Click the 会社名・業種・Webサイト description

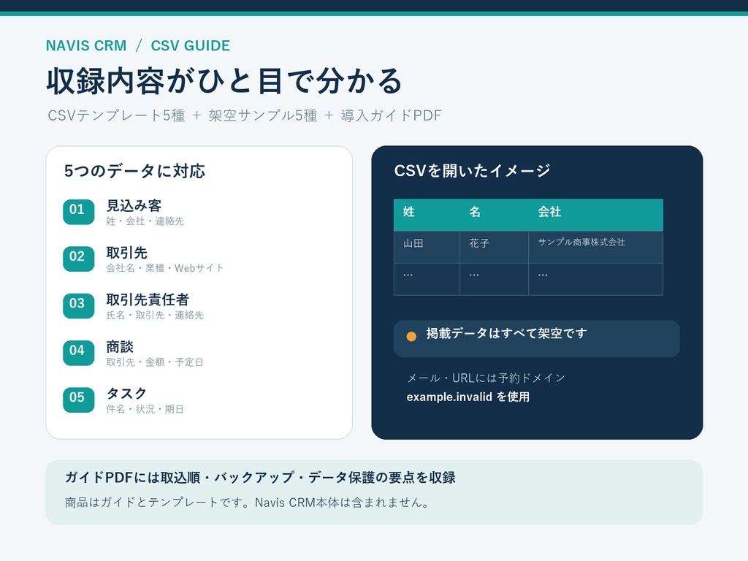coord(164,268)
